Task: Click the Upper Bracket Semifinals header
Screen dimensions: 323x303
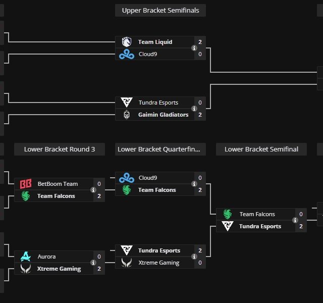Action: (160, 10)
